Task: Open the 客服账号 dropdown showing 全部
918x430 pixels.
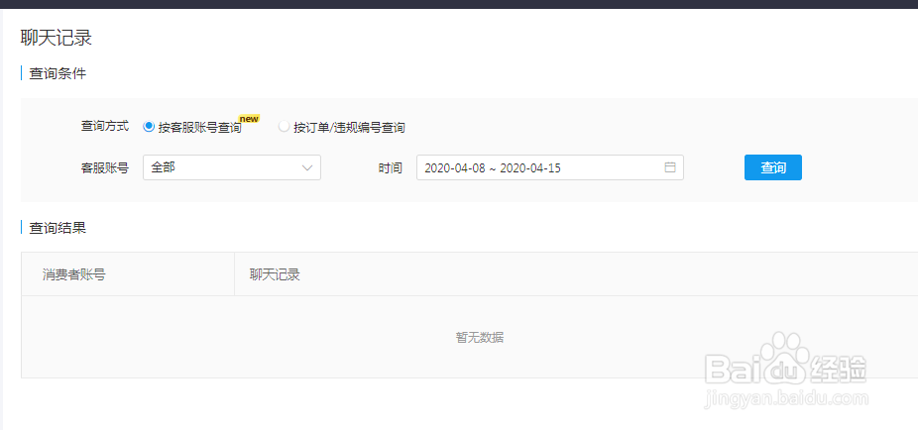Action: coord(232,167)
